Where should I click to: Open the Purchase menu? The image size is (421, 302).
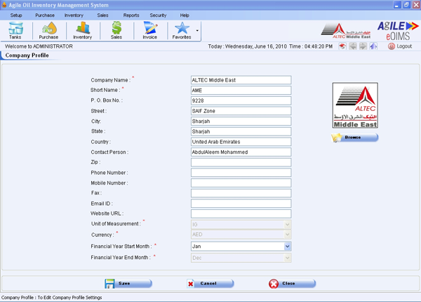coord(45,15)
